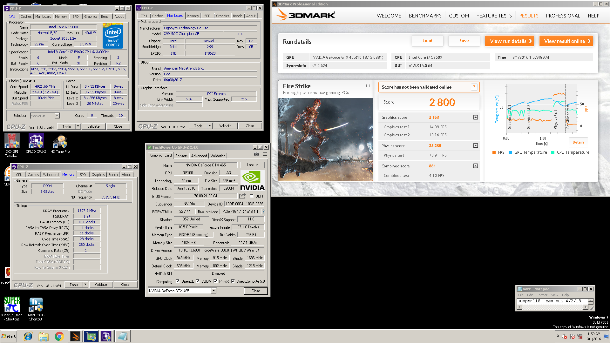Screen dimensions: 610x343
Task: Toggle the CUDA checkbox
Action: pos(198,281)
